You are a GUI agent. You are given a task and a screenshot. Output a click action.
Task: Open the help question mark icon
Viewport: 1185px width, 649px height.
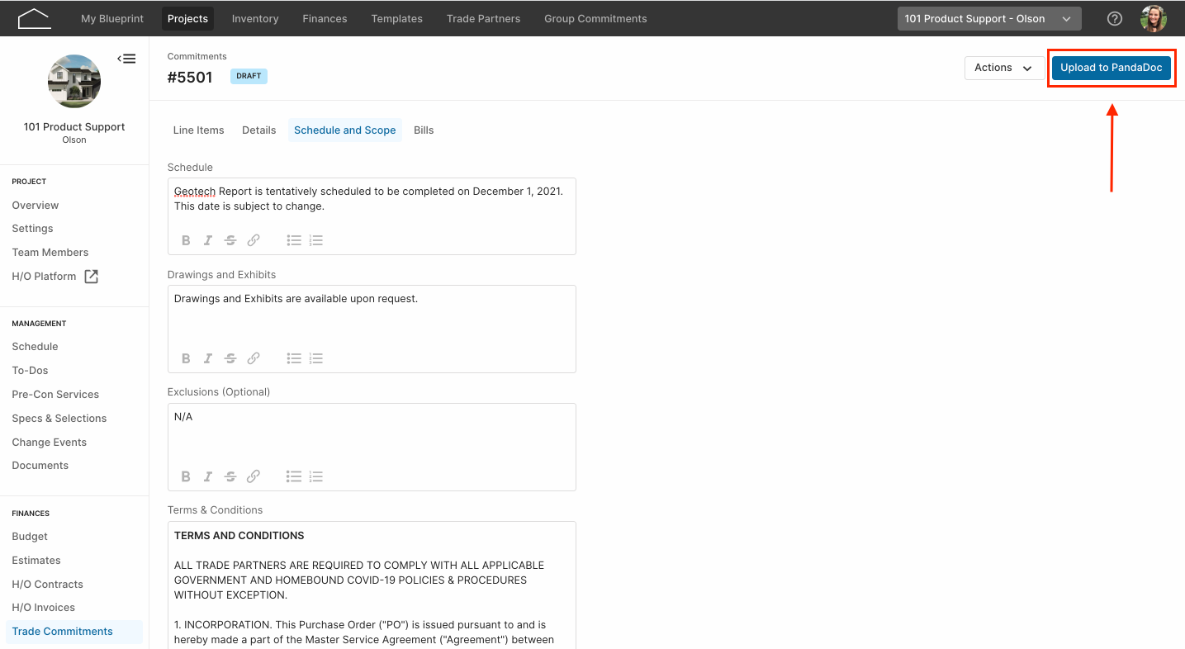click(1115, 18)
